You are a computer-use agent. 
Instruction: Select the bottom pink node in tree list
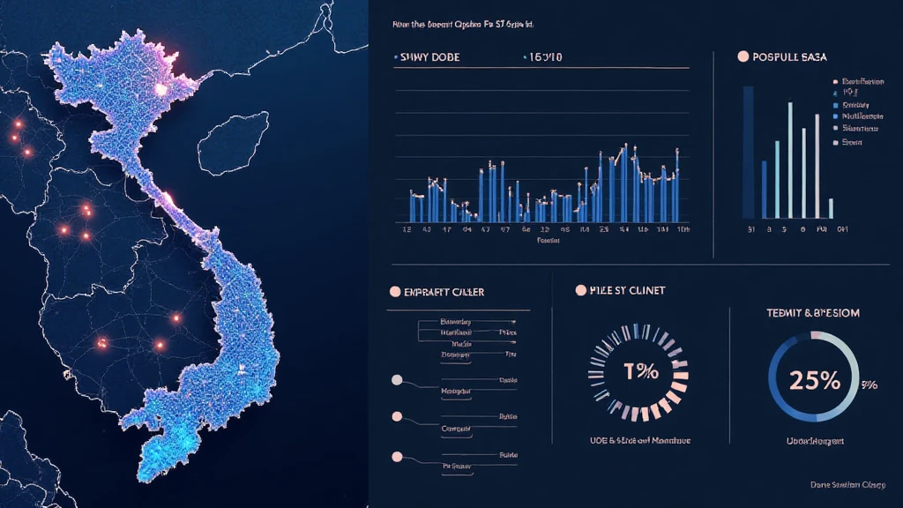coord(396,457)
